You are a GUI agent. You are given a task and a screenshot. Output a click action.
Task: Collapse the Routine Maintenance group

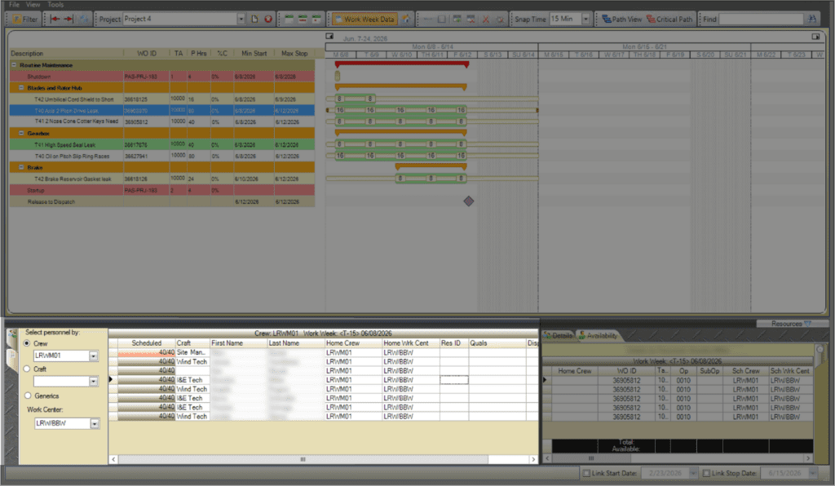click(14, 65)
